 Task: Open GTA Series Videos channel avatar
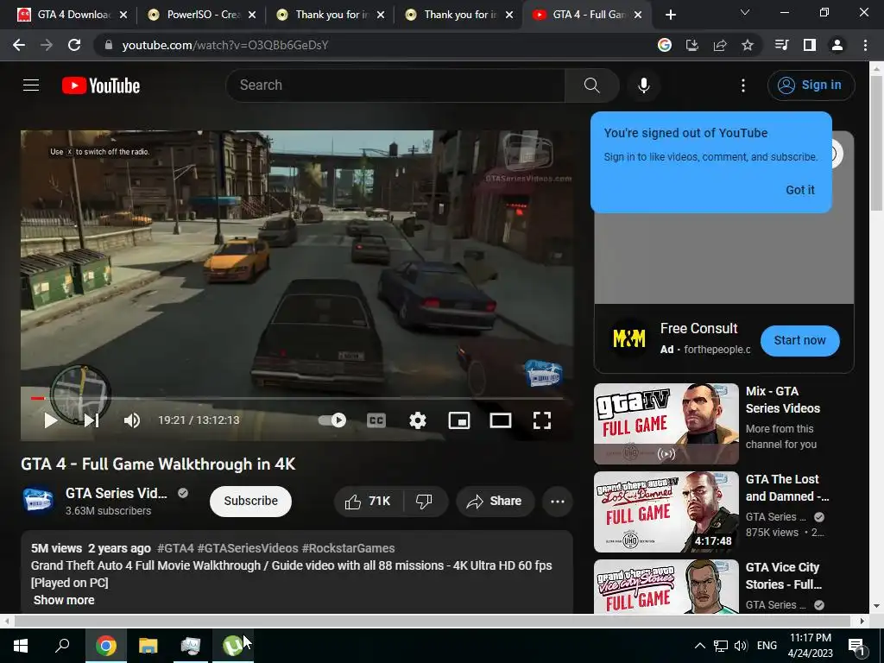point(37,501)
